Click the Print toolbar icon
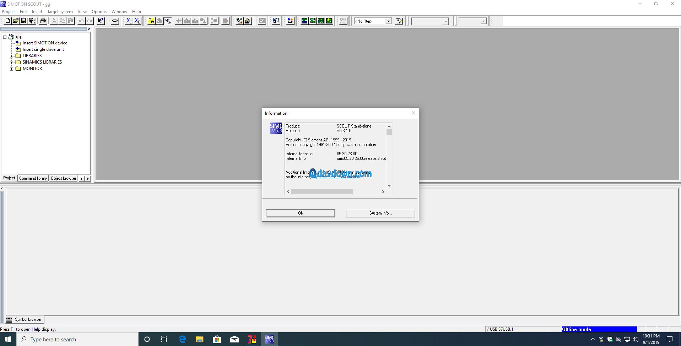The width and height of the screenshot is (681, 346). [x=43, y=21]
